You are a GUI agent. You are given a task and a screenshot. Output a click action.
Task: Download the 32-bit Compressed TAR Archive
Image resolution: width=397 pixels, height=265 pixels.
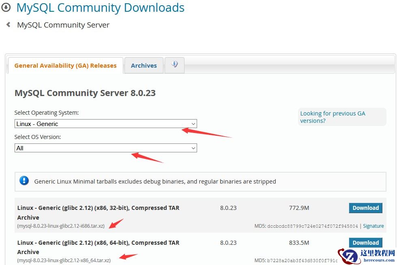366,208
